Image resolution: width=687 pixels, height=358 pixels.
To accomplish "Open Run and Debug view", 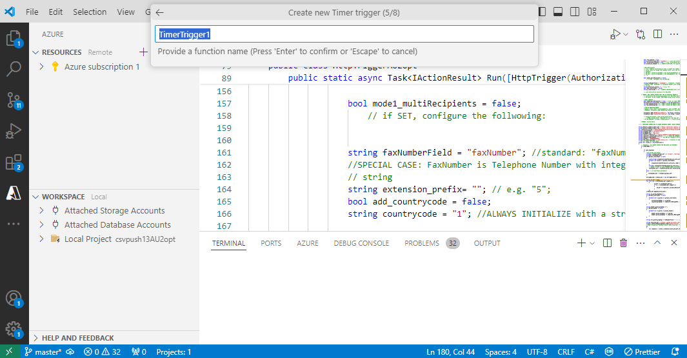I will [14, 132].
